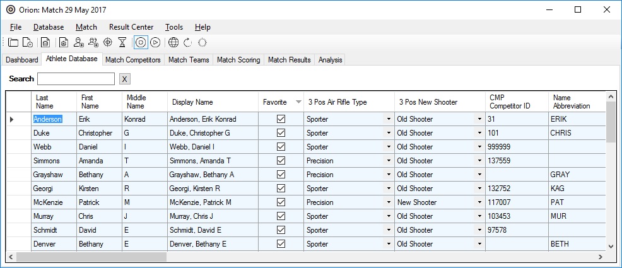Click the target crosshair toolbar icon
Screen dimensions: 622x268
pos(107,42)
